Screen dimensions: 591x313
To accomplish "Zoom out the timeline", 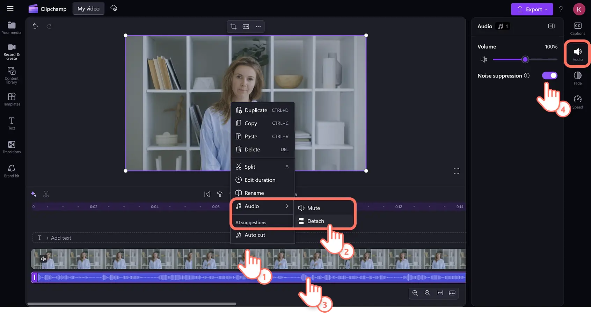I will (x=415, y=293).
